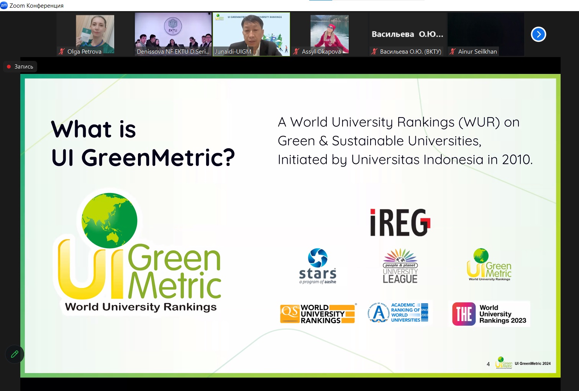Click the 'A World University Rankings (WUR) on' line
Screen dimensions: 579x391
[x=399, y=122]
